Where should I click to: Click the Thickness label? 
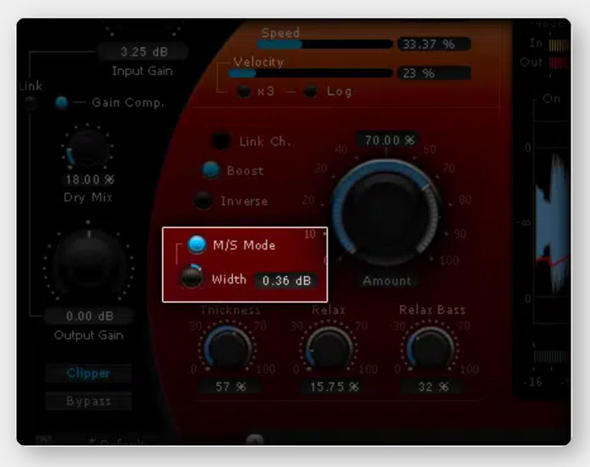(230, 309)
